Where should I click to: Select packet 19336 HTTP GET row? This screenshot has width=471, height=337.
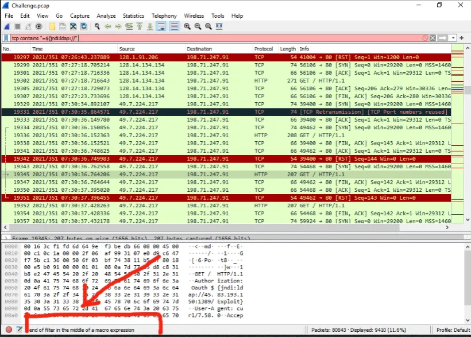point(226,135)
